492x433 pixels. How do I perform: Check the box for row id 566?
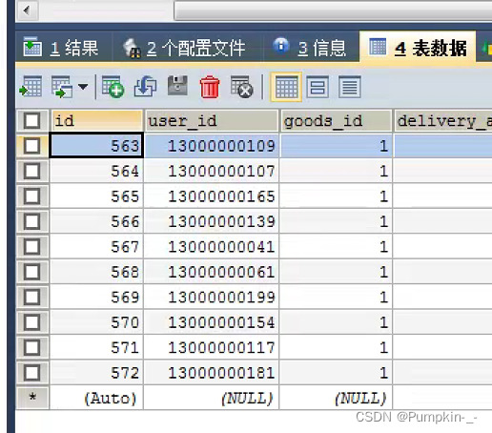[31, 221]
